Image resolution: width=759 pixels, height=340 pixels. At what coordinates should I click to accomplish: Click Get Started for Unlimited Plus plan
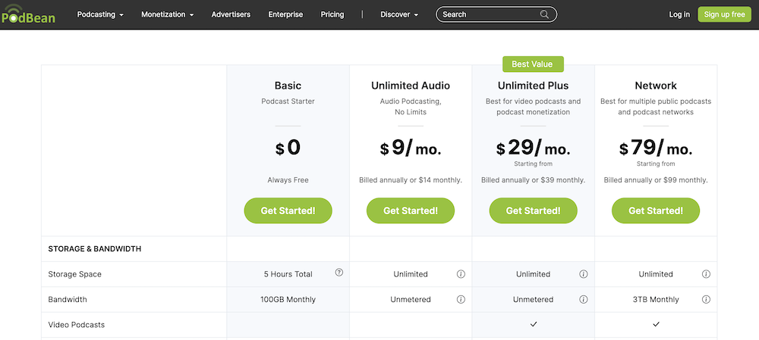click(x=533, y=211)
